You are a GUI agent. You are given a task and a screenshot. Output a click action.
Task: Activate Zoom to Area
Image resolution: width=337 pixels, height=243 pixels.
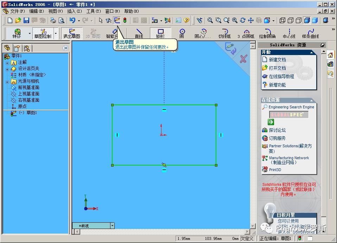click(x=218, y=20)
